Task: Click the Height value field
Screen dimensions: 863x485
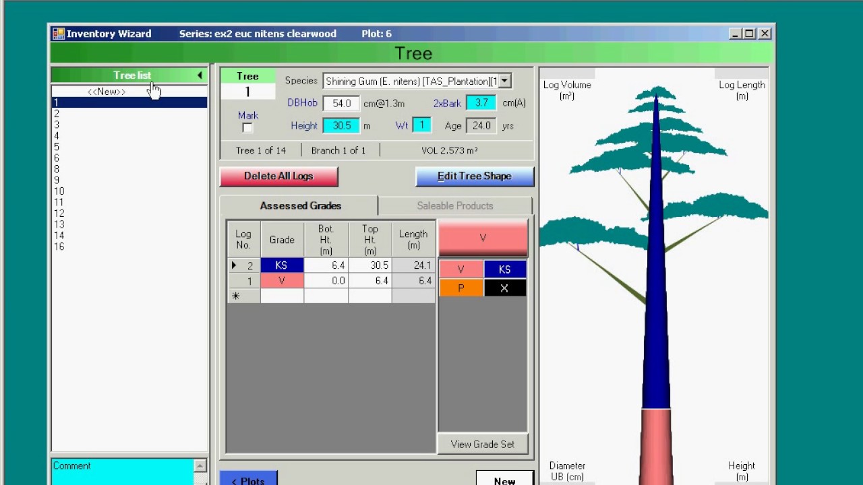Action: click(x=341, y=126)
